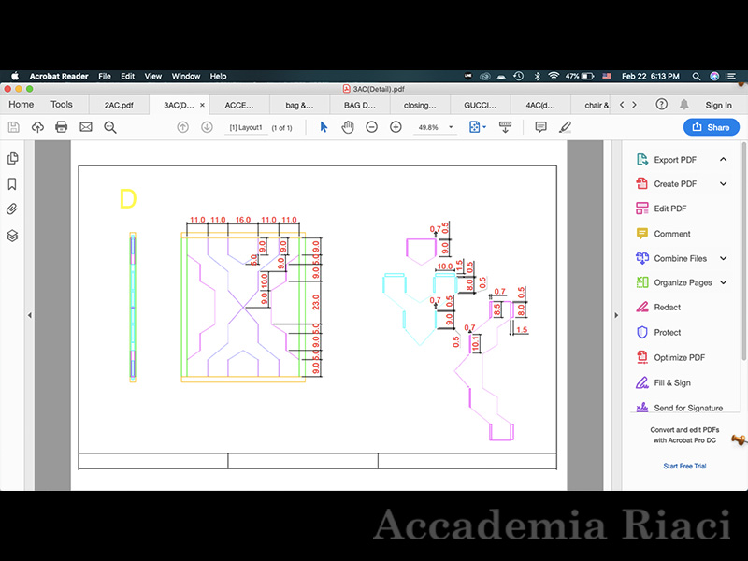Open the Find text magnifier icon
The width and height of the screenshot is (748, 561).
pos(110,127)
